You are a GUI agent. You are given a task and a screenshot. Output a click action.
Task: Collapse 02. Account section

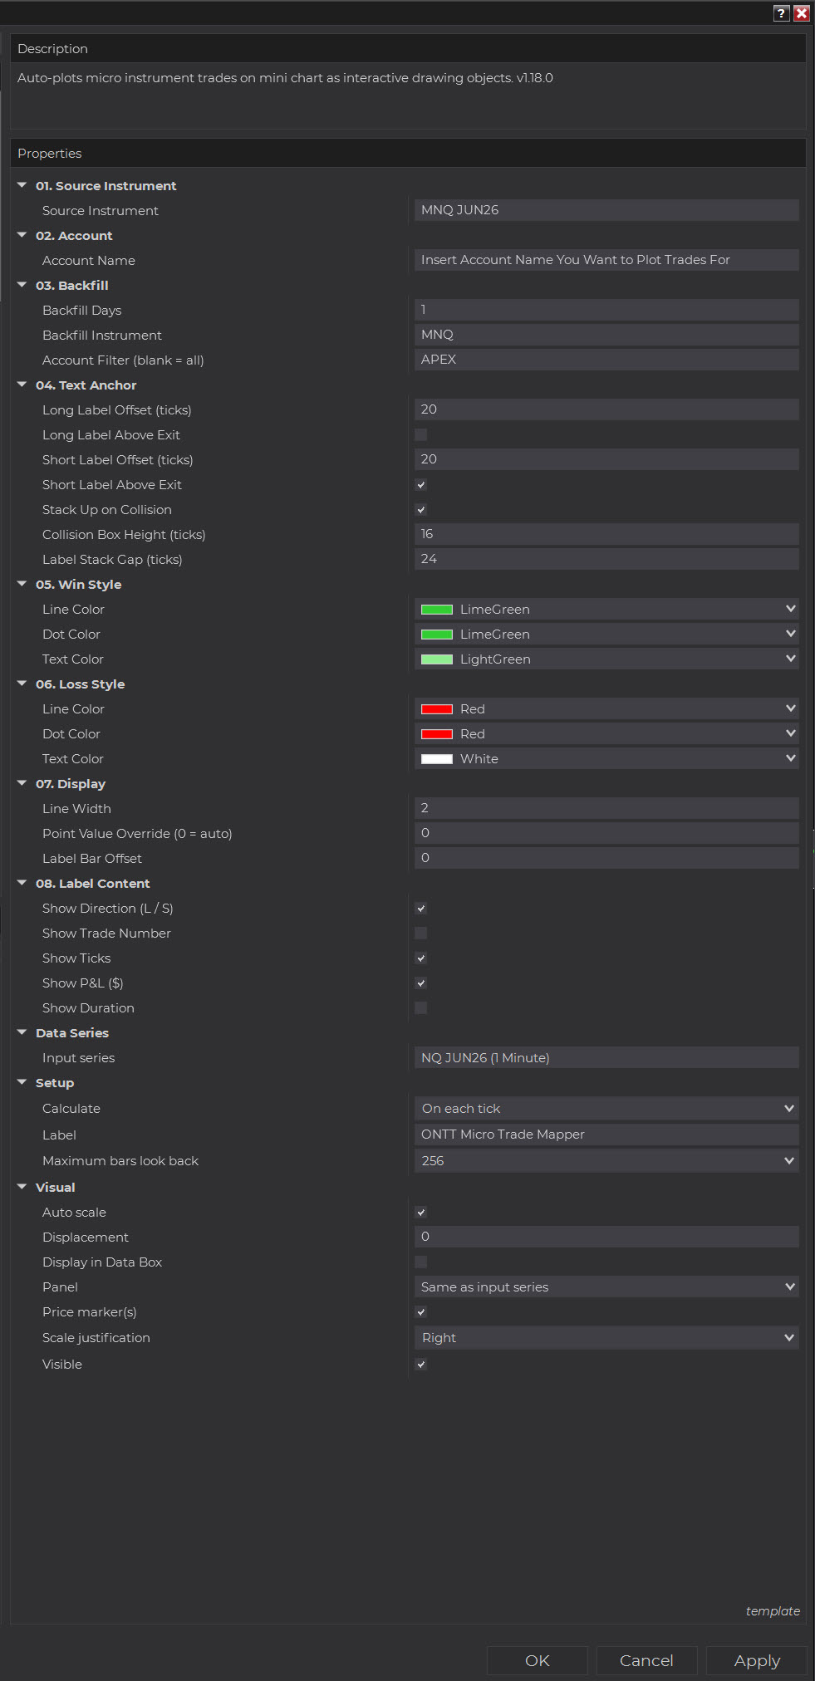[22, 235]
